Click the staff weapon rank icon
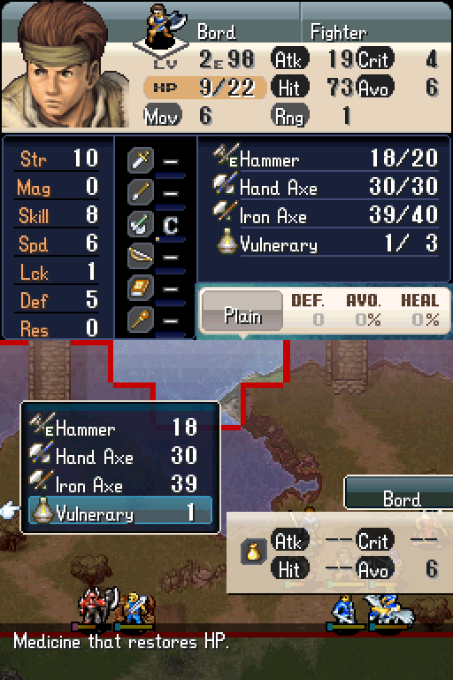453x680 pixels. (x=141, y=320)
